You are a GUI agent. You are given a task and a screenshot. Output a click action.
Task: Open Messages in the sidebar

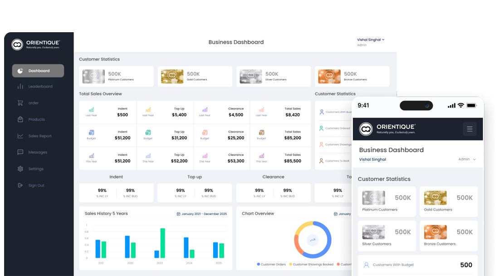coord(38,152)
